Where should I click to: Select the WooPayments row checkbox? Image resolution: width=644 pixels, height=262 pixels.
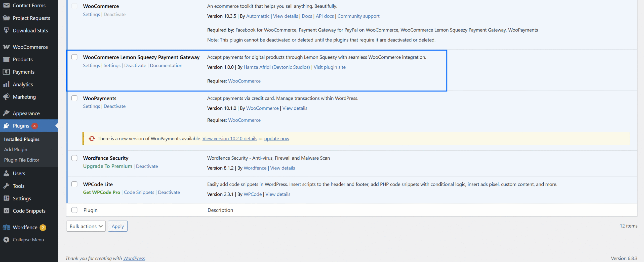[74, 98]
